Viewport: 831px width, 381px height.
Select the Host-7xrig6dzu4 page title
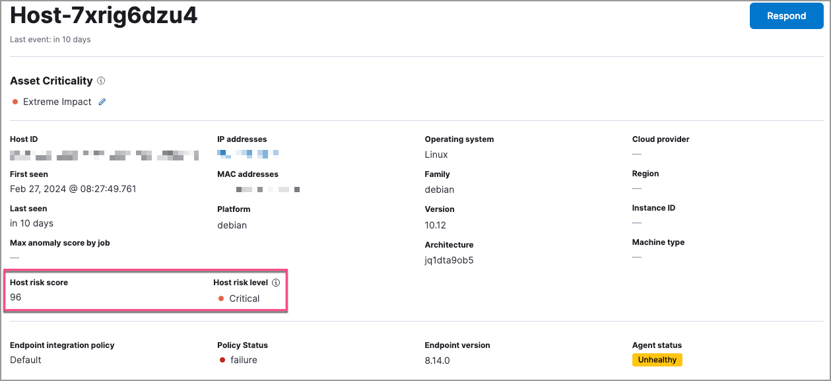point(104,16)
